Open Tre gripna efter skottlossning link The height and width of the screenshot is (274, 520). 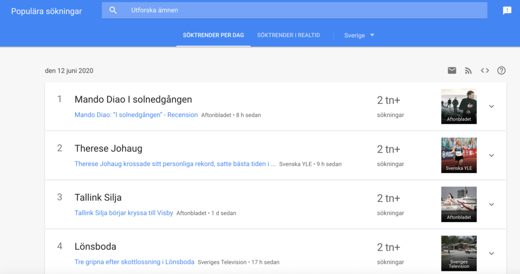(x=134, y=262)
